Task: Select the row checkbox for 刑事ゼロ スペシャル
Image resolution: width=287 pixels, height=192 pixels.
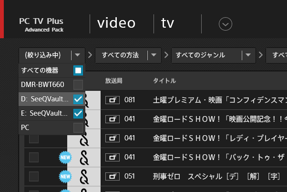Action: pyautogui.click(x=34, y=176)
